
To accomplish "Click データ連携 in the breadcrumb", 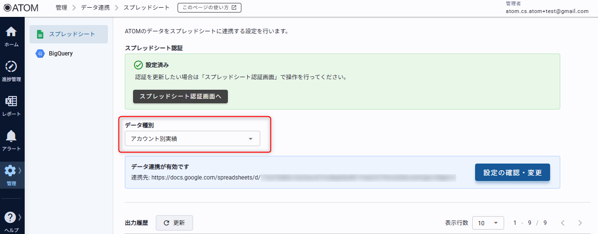I will (95, 8).
